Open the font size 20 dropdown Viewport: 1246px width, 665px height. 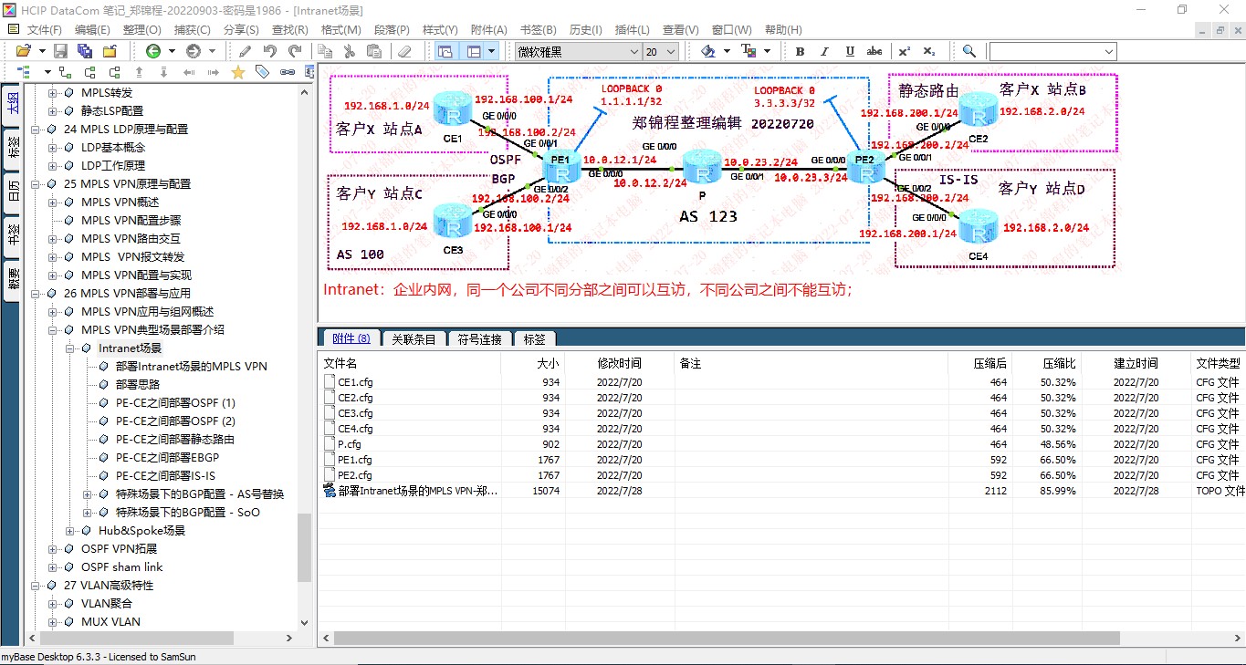pyautogui.click(x=671, y=52)
